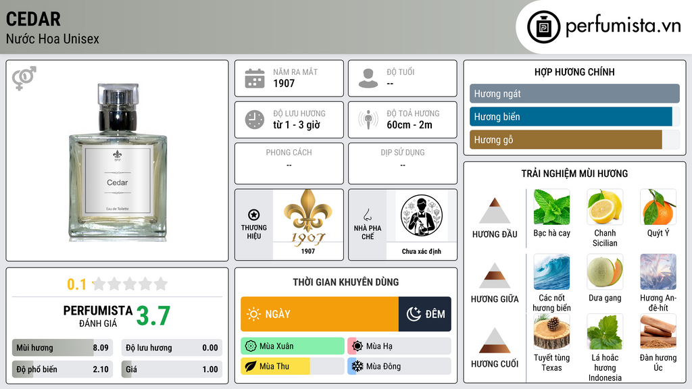The height and width of the screenshot is (389, 692).
Task: Open the 1907 brand logo link
Action: pos(308,224)
